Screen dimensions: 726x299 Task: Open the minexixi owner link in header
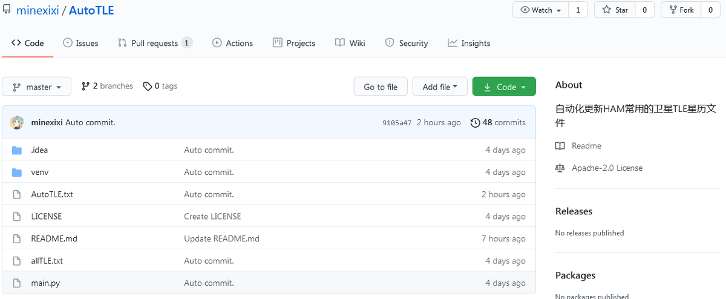(x=37, y=10)
